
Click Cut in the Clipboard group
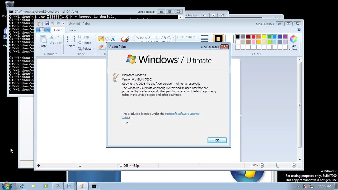click(x=55, y=37)
